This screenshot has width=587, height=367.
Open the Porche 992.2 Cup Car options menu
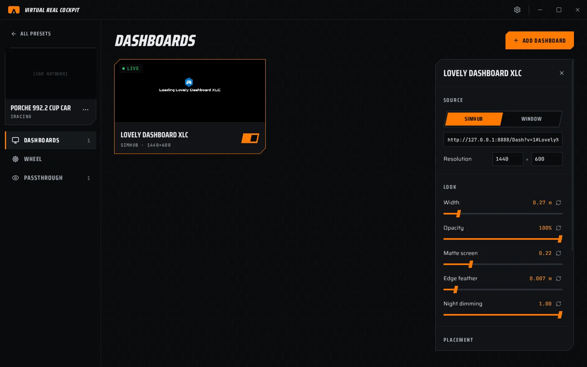coord(86,109)
